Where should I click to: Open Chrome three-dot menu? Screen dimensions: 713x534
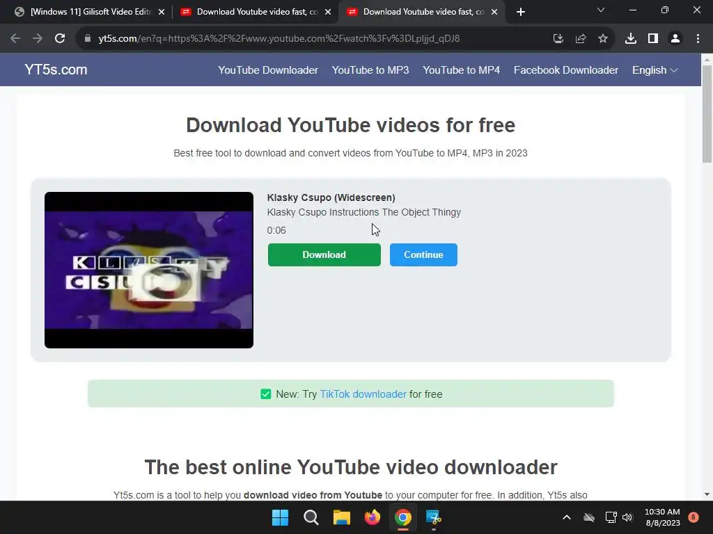[x=698, y=39]
